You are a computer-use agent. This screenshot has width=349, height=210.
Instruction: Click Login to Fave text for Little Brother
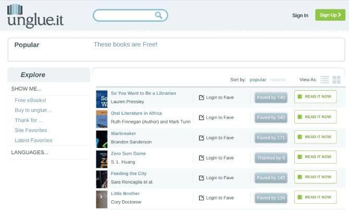(220, 197)
